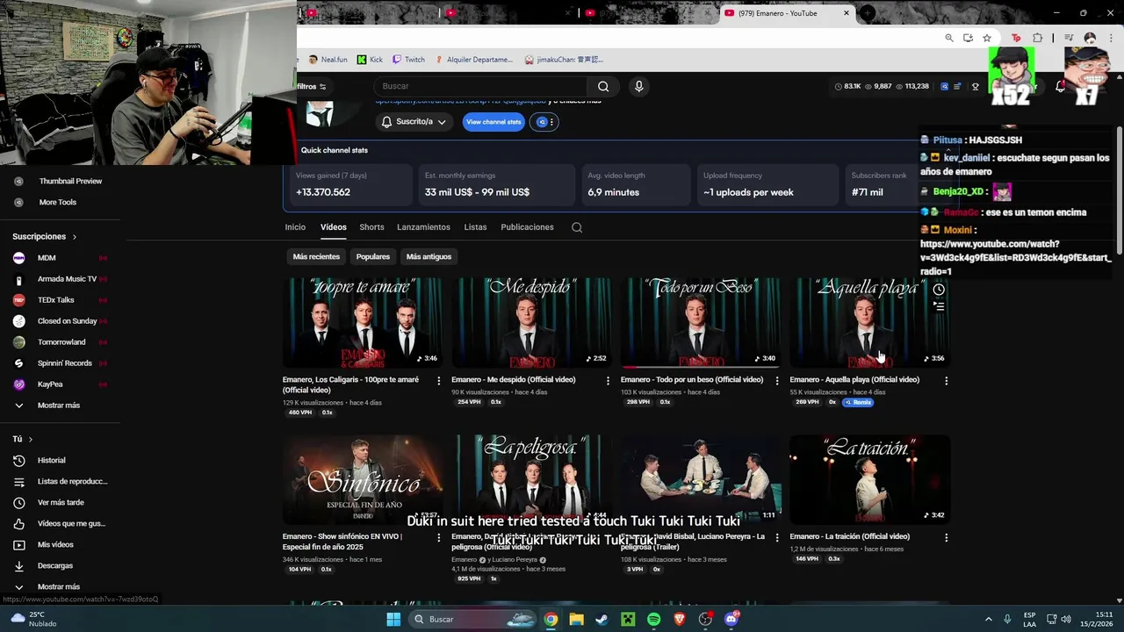The width and height of the screenshot is (1124, 632).
Task: Click the Windows Start button
Action: (x=393, y=619)
